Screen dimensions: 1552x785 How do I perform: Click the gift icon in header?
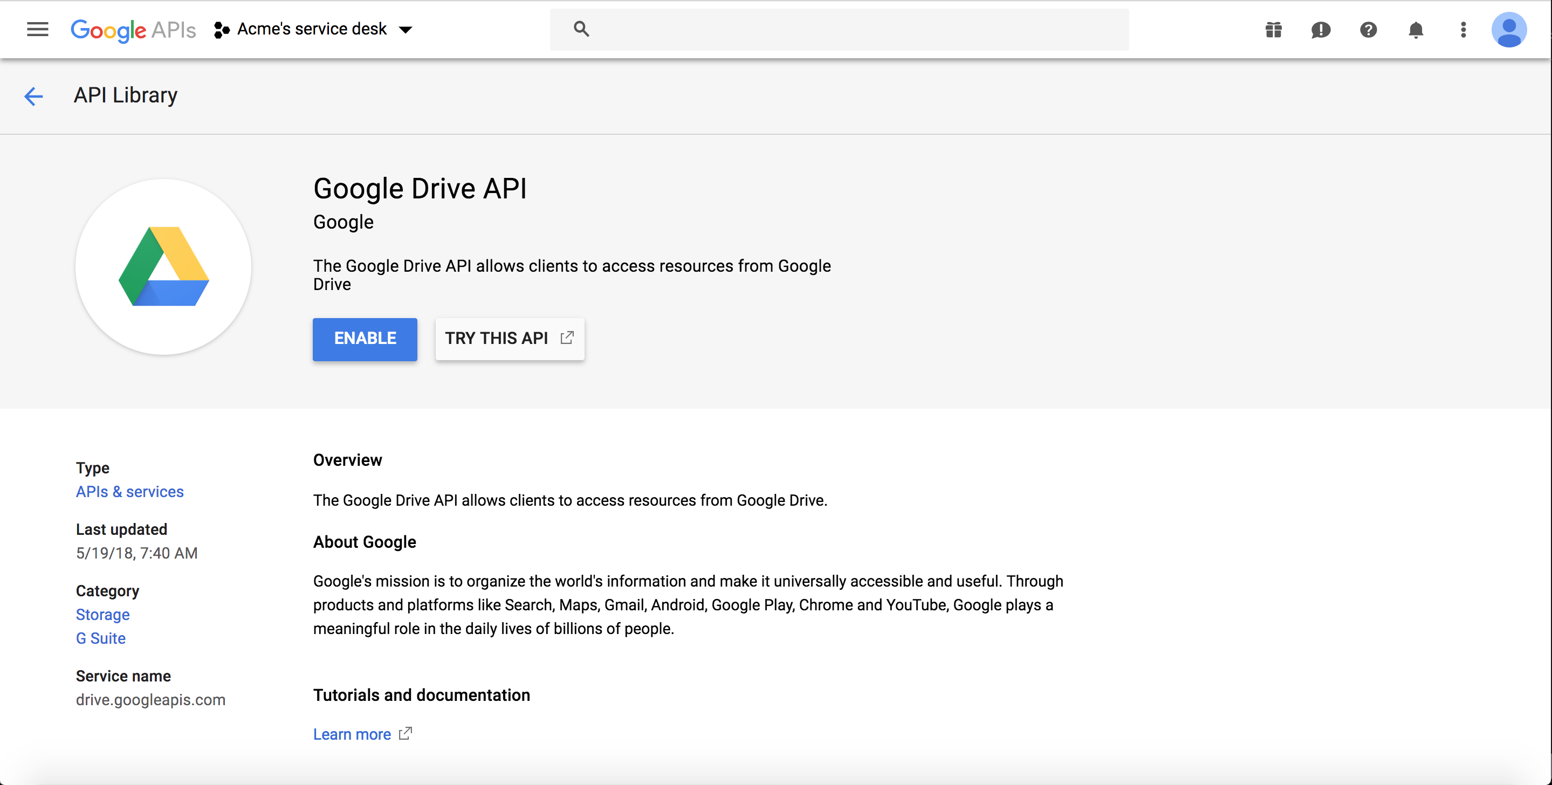[1273, 30]
